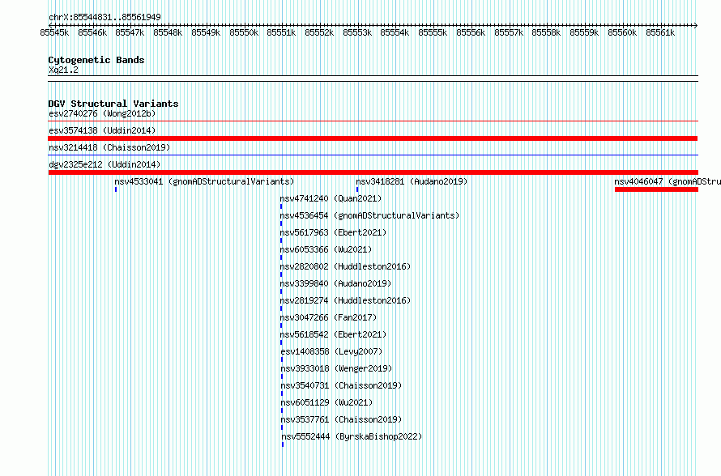Select nsv5618542 (Ebert2021) variant
The height and width of the screenshot is (476, 721).
[x=334, y=334]
